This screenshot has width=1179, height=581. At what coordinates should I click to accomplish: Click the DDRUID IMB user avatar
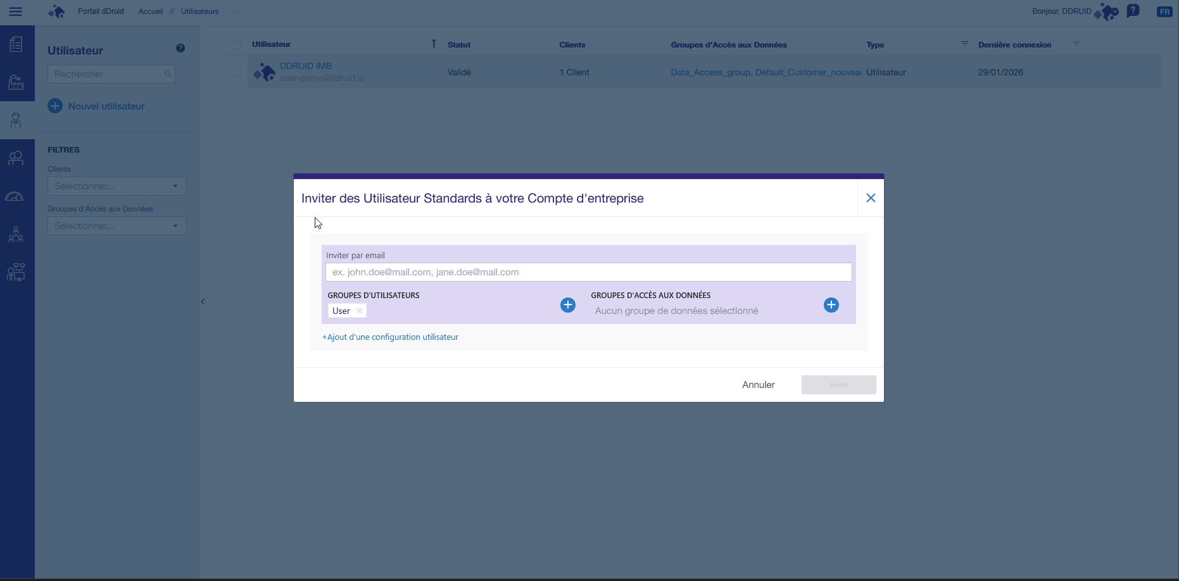[264, 72]
